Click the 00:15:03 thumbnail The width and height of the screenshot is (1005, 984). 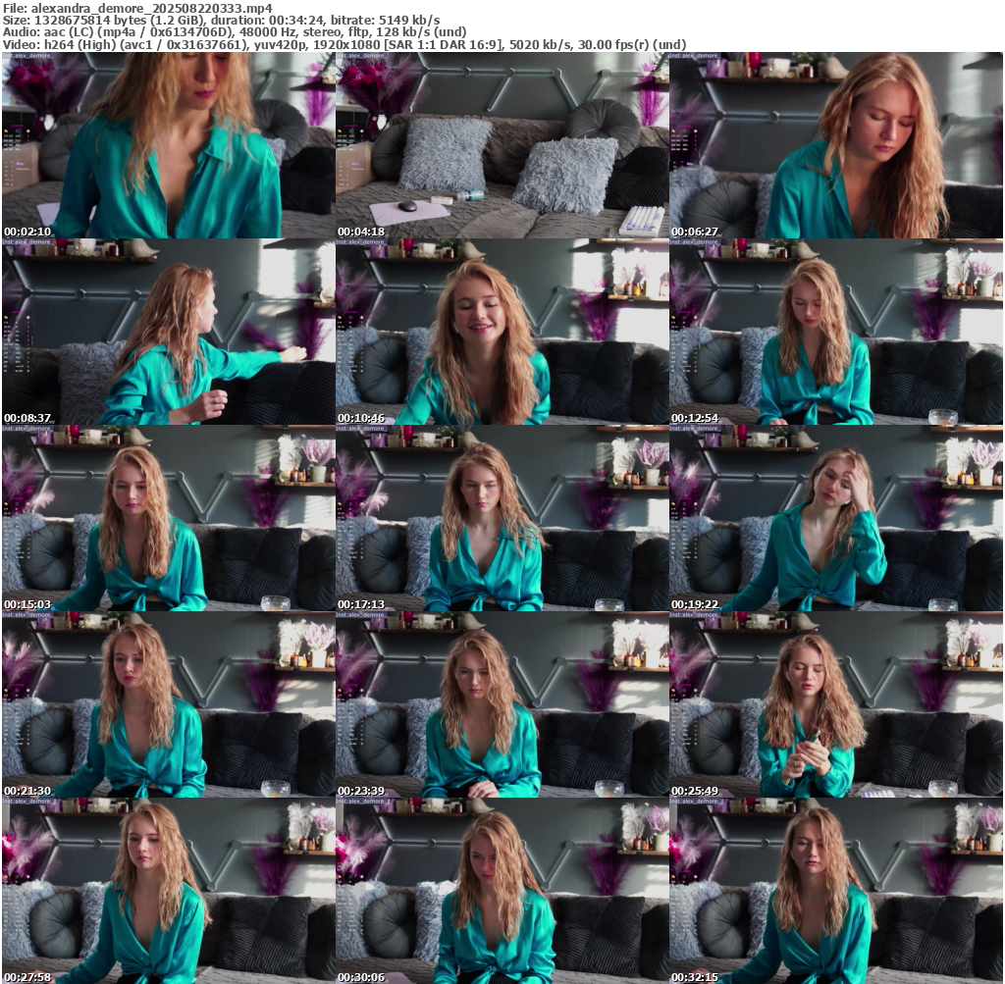pyautogui.click(x=169, y=518)
